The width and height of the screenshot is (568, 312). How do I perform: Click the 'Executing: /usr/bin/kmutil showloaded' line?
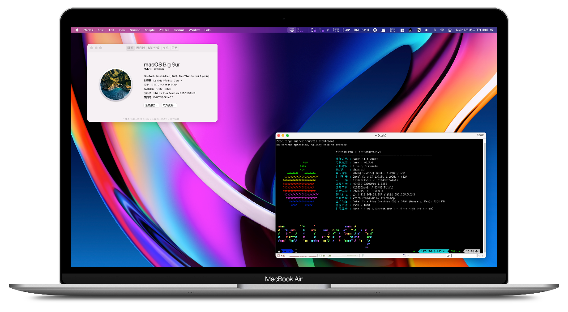305,141
